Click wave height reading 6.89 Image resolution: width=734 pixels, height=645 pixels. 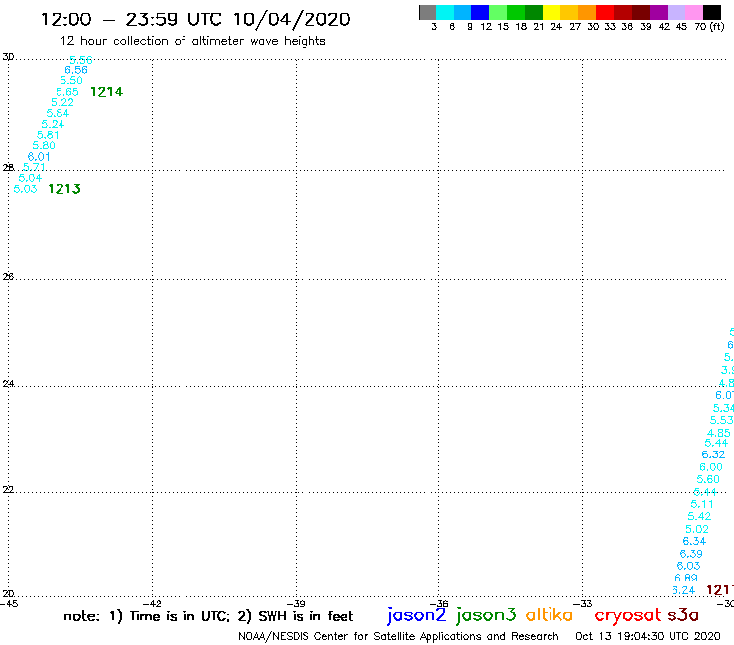686,578
